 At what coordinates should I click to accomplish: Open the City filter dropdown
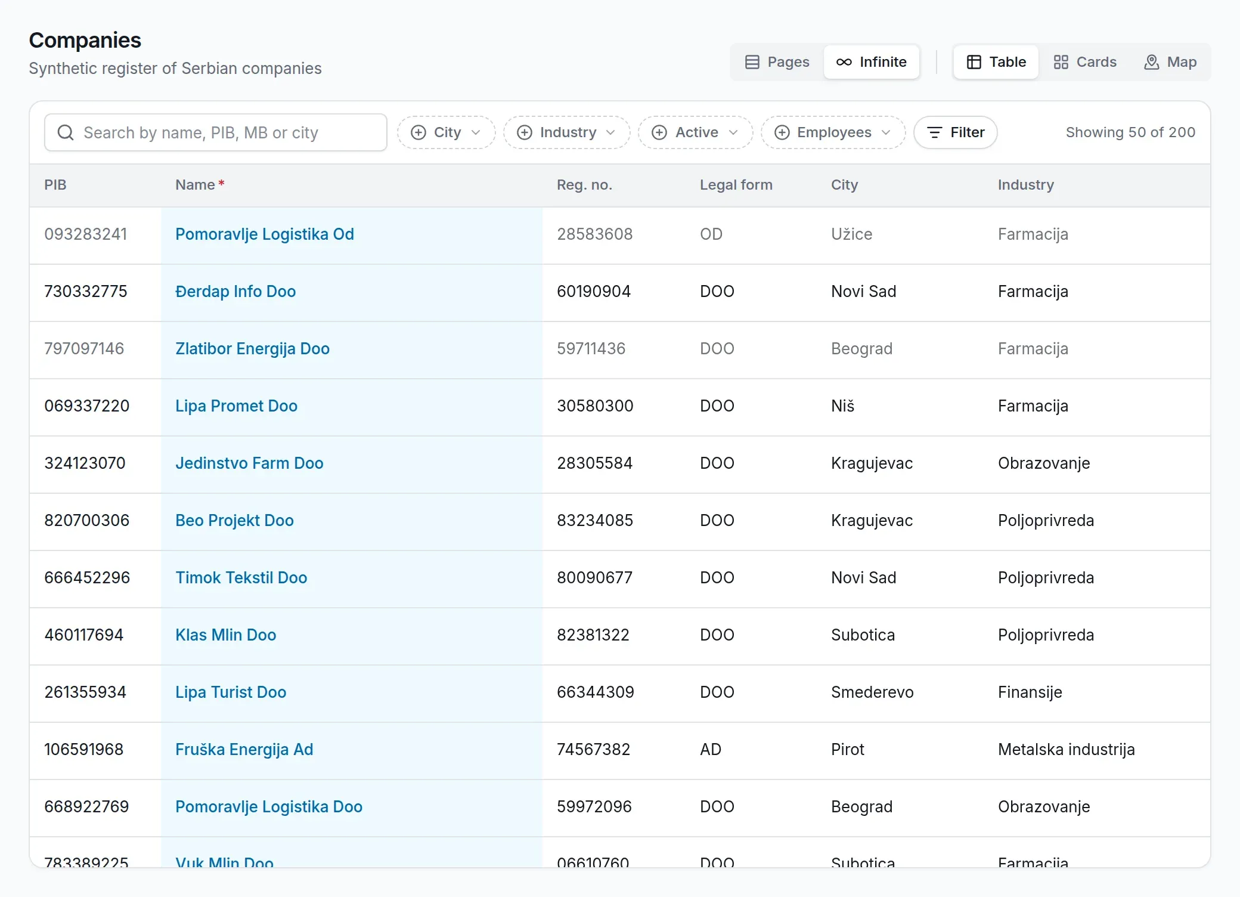[x=446, y=132]
